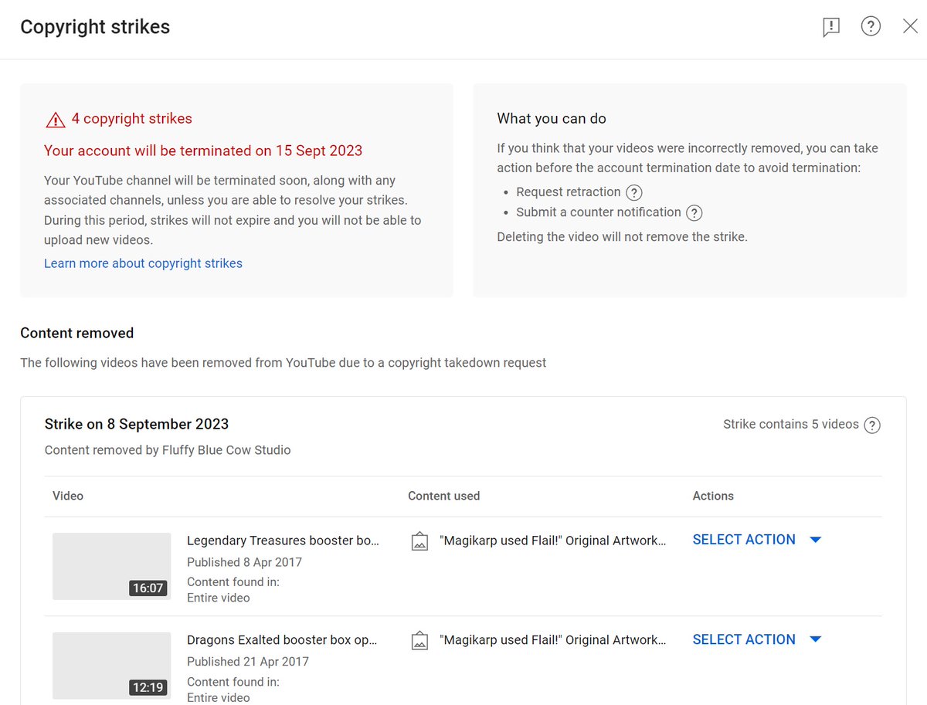The image size is (927, 705).
Task: Open help icon beside Submit a counter notification
Action: click(x=694, y=213)
